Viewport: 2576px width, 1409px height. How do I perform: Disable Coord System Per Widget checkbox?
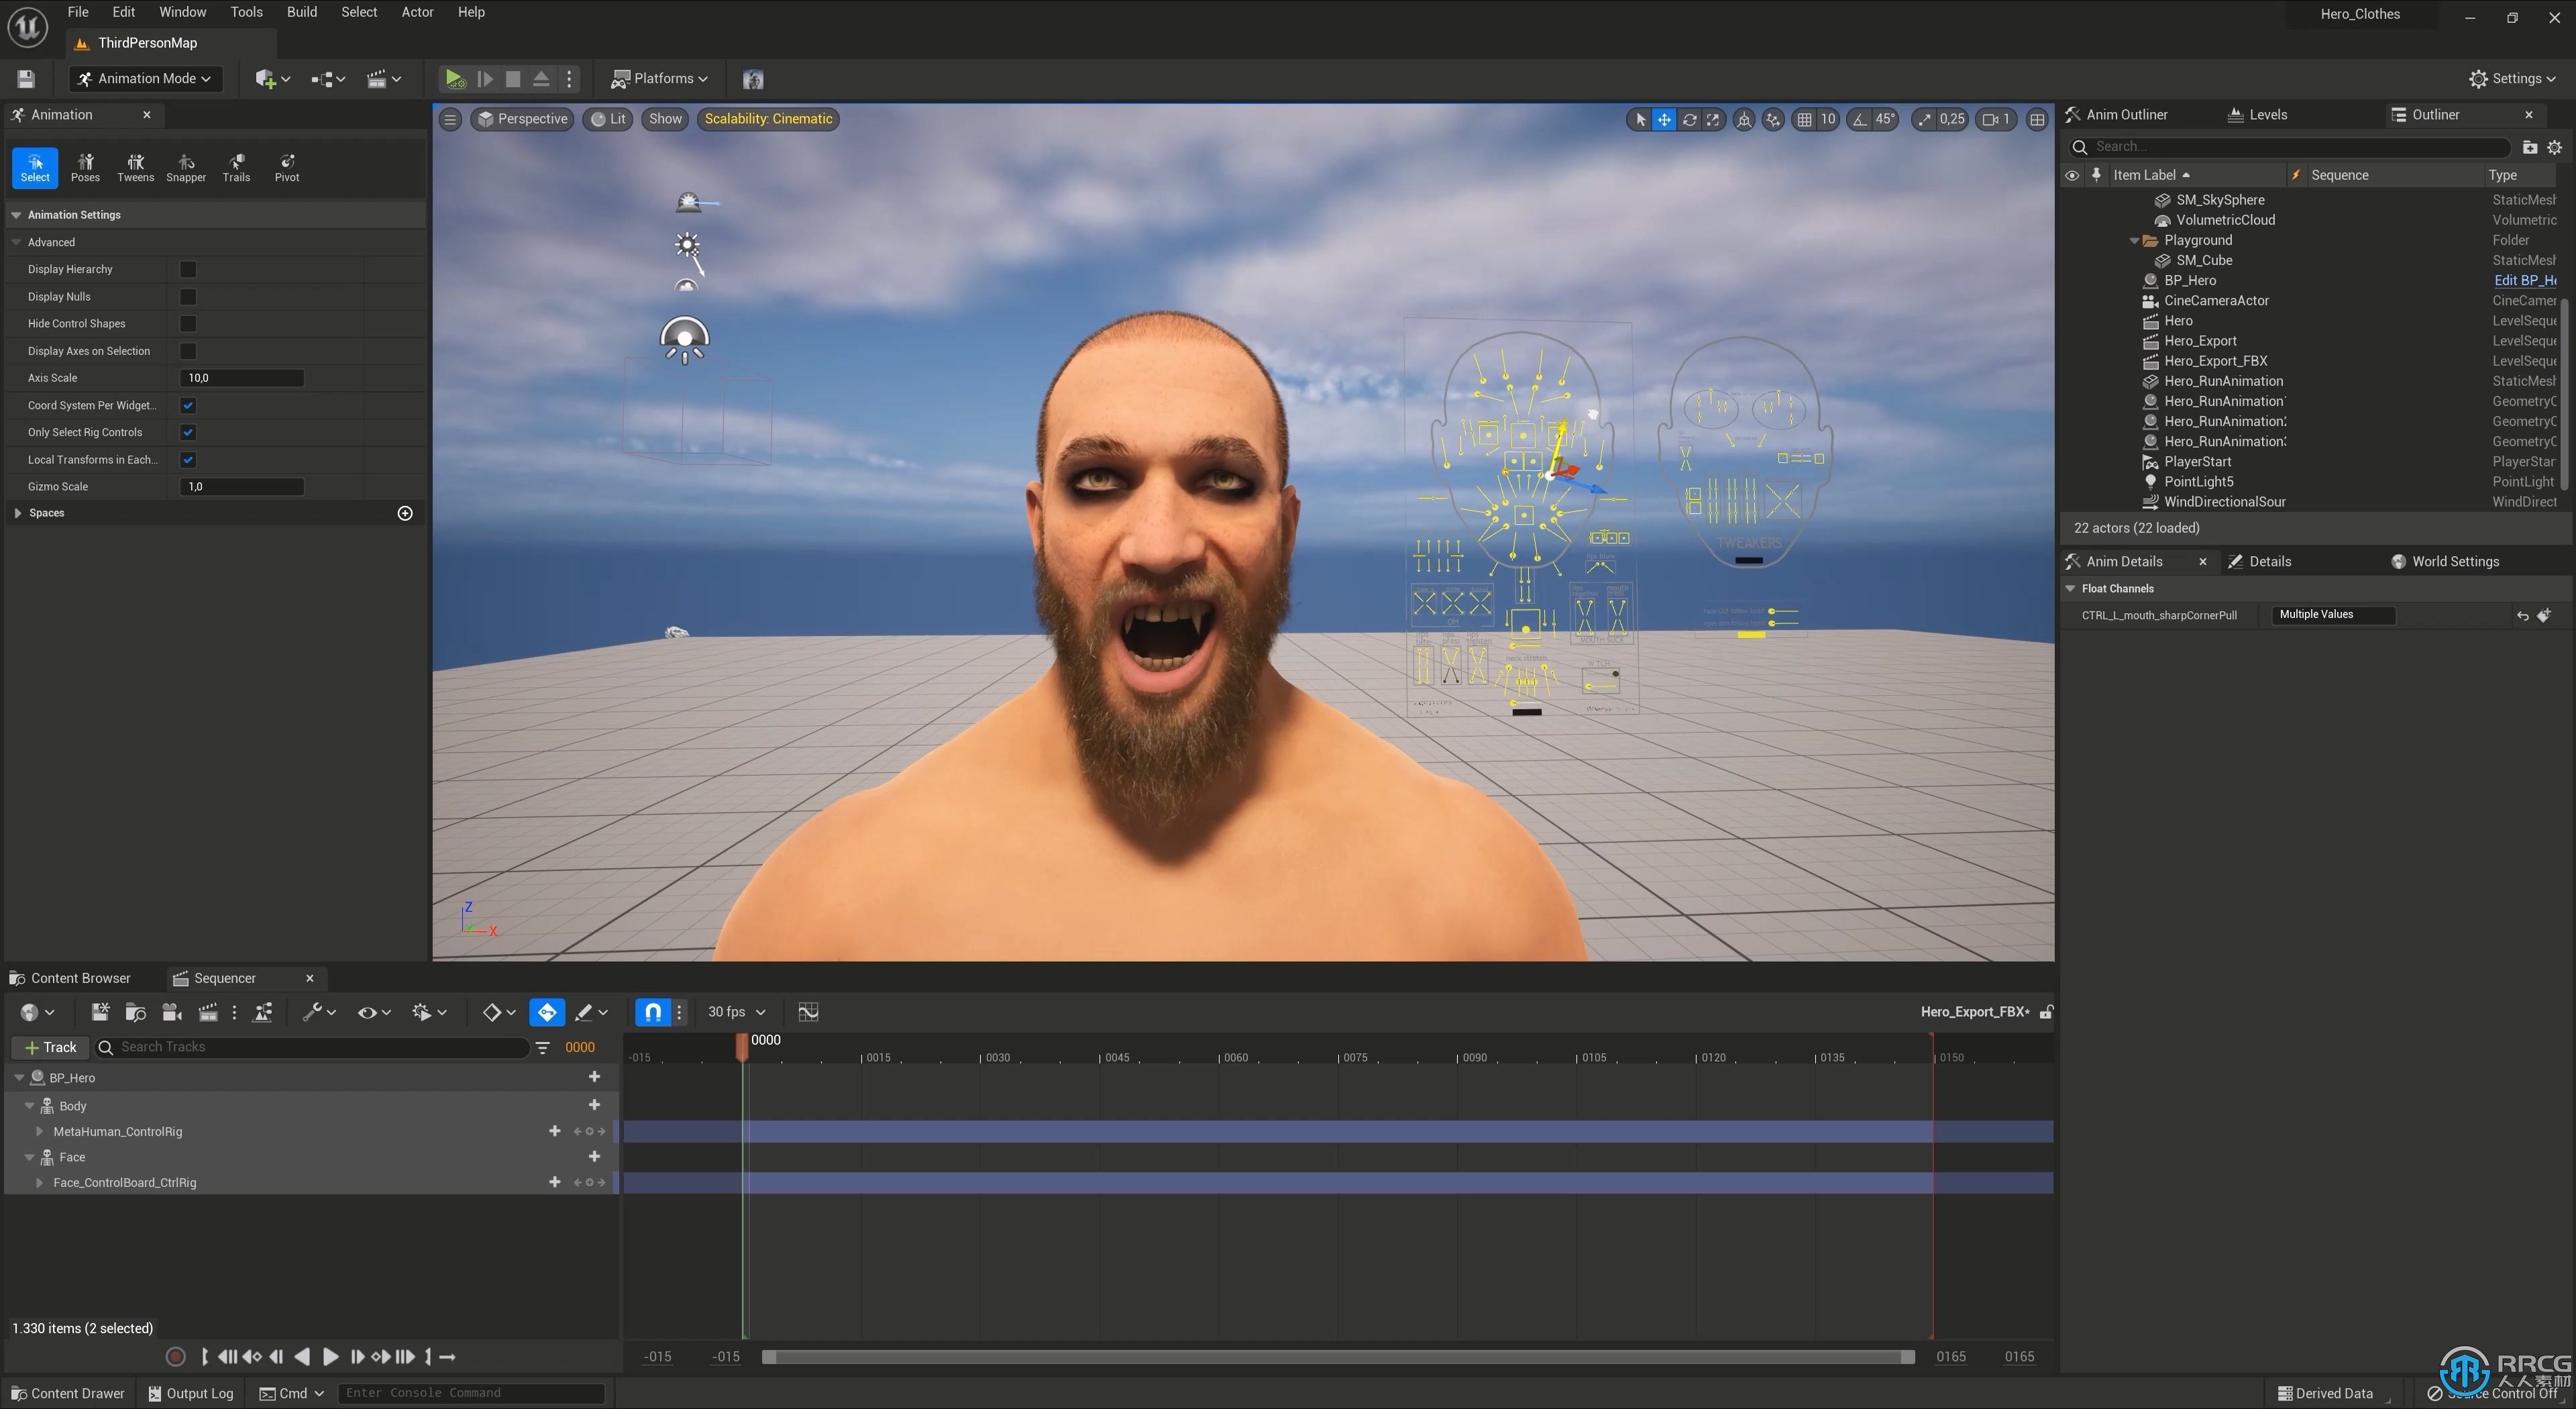point(188,405)
